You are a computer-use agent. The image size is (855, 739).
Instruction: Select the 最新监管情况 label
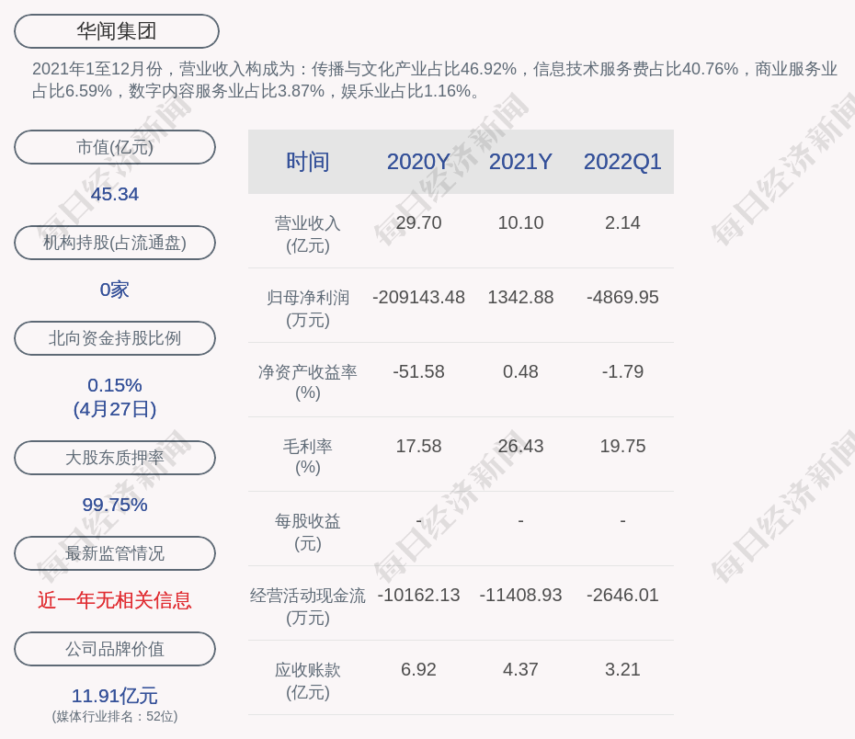(x=115, y=553)
